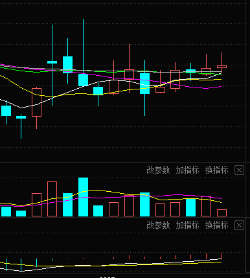The height and width of the screenshot is (278, 250).
Task: Click 换指标 in the bottom MACD panel
Action: click(x=216, y=226)
